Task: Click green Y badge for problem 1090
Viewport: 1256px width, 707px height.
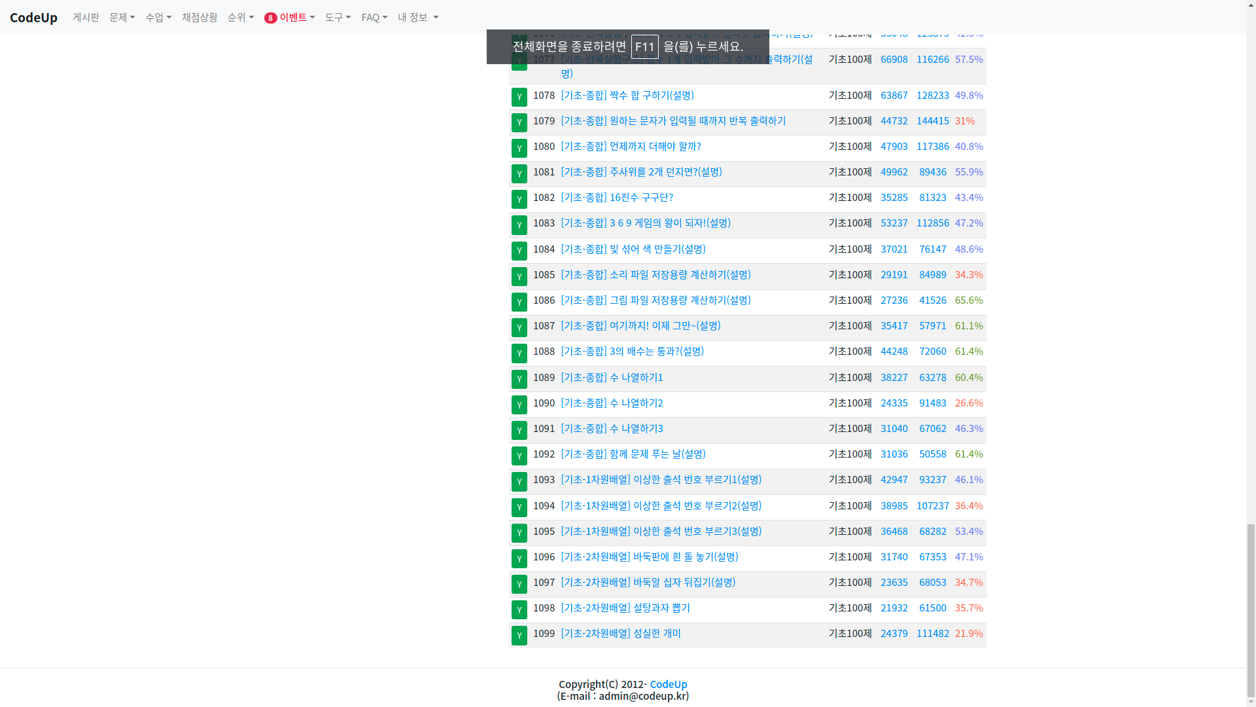Action: click(x=519, y=405)
